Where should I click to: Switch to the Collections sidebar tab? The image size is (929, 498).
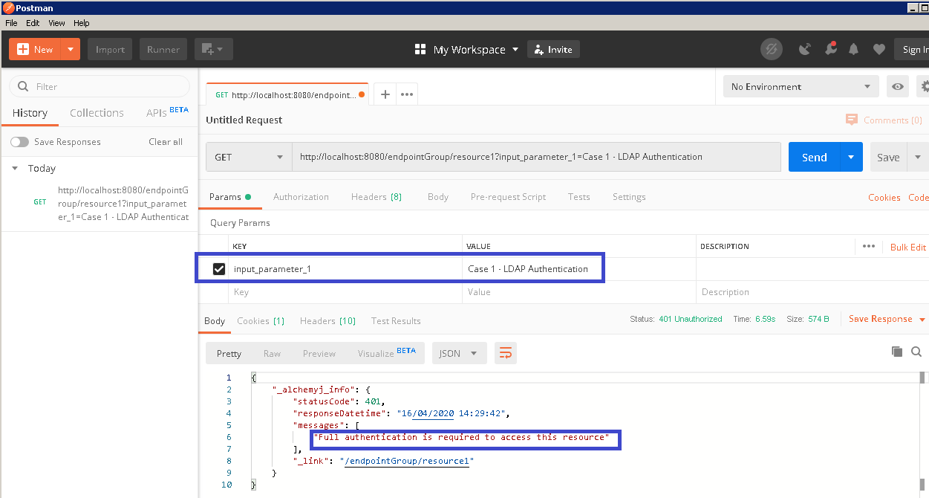click(97, 113)
